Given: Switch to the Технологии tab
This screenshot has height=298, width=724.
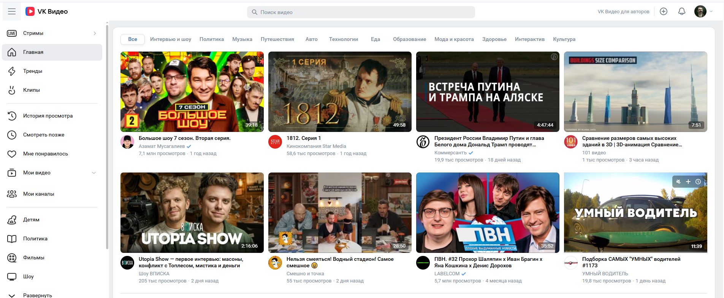Looking at the screenshot, I should (x=343, y=39).
